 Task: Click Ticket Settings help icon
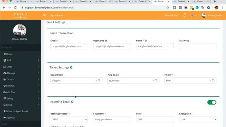(71, 67)
